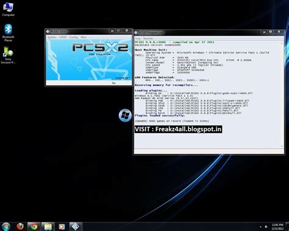Launch Firefox from the taskbar
Screen dimensions: 289x231
pyautogui.click(x=20, y=227)
